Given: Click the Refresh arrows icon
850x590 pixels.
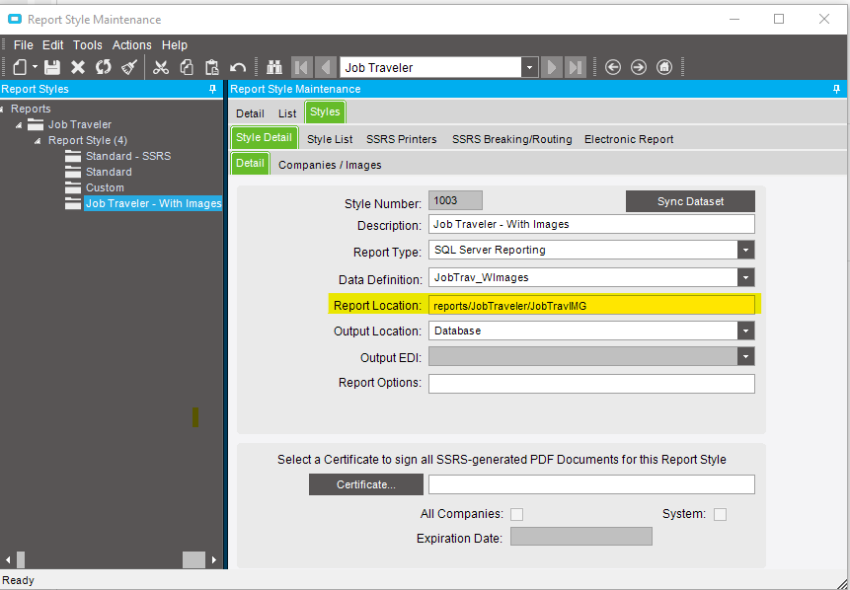Looking at the screenshot, I should [x=103, y=67].
